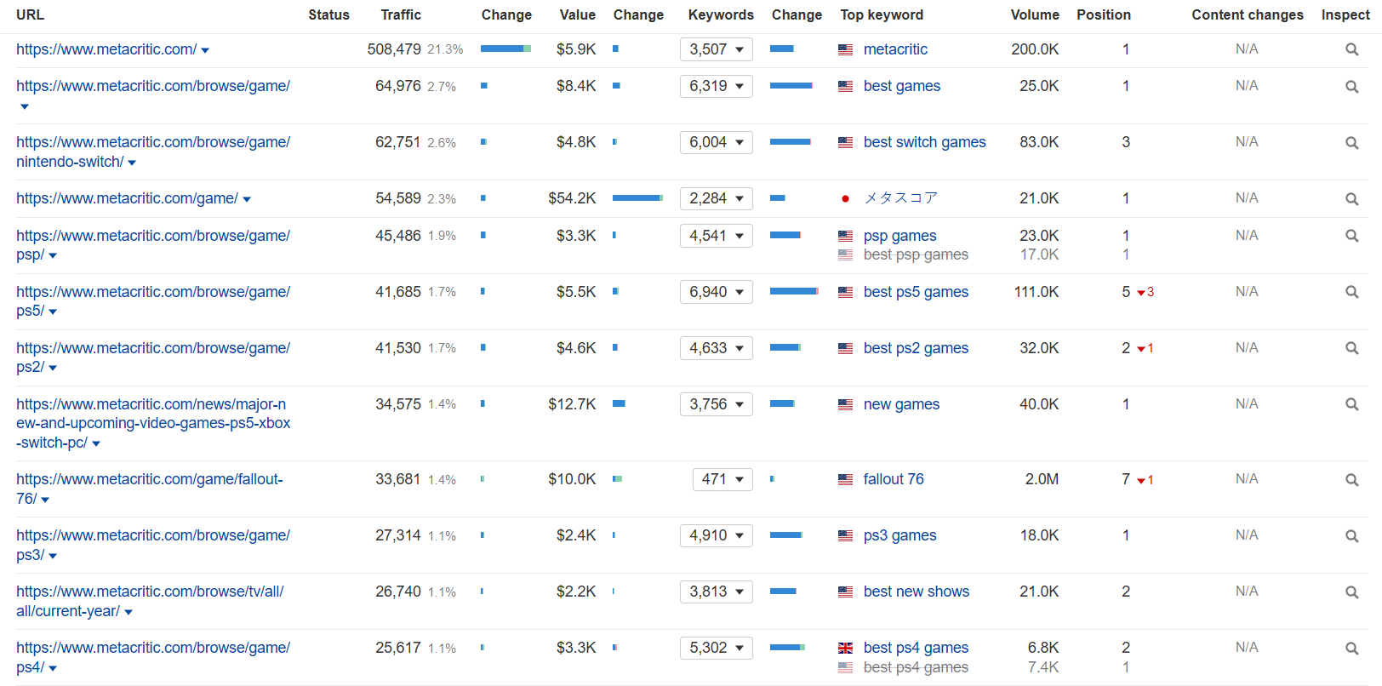Click the メタスコア keyword link
1382x686 pixels.
point(900,198)
